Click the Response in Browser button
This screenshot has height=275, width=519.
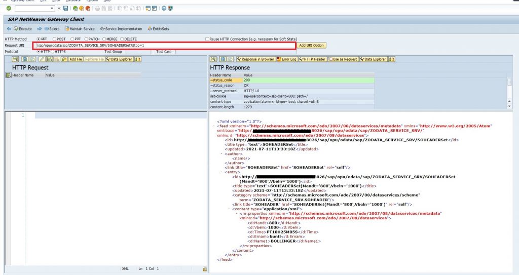pyautogui.click(x=255, y=59)
